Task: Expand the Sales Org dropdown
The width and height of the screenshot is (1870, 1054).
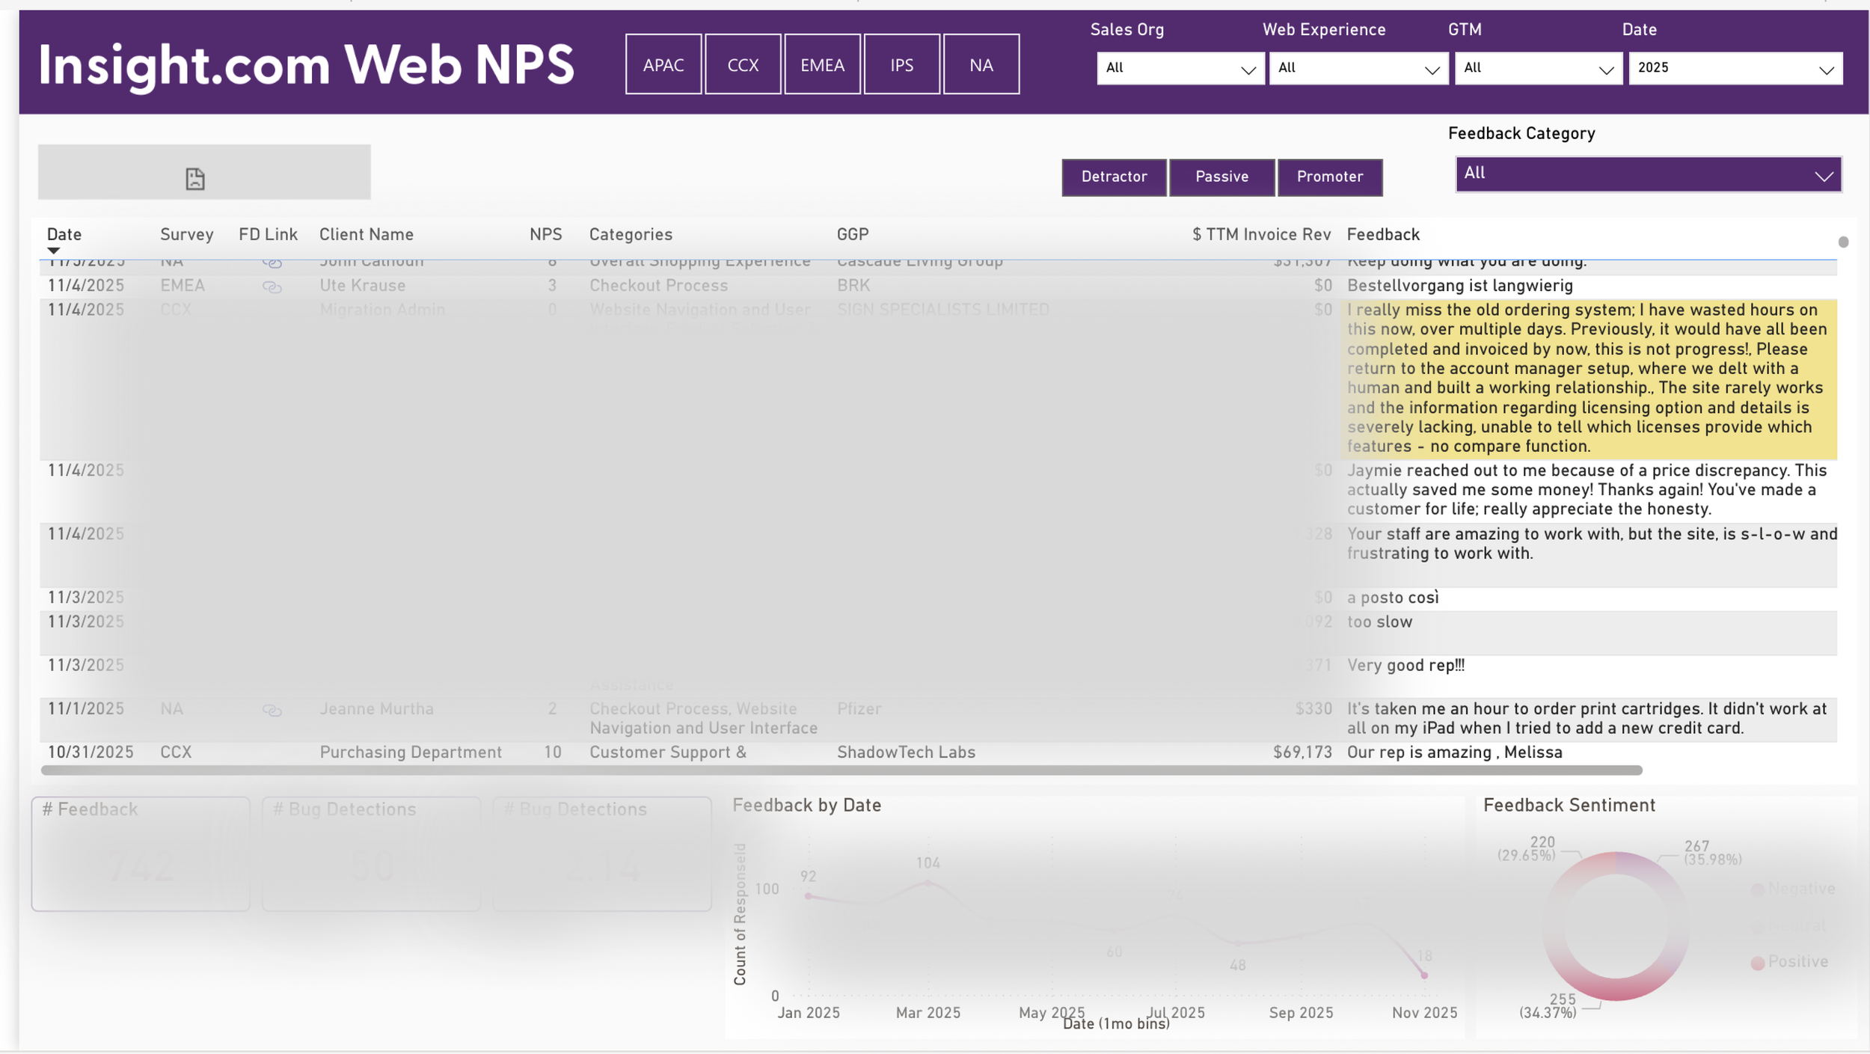Action: click(x=1180, y=68)
